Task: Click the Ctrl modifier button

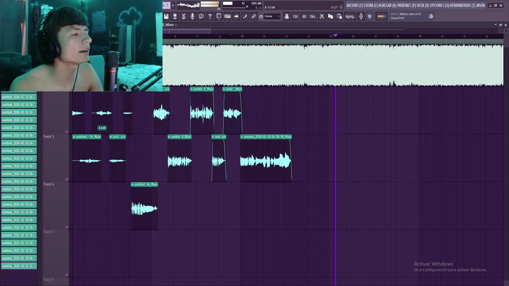Action: click(x=295, y=16)
